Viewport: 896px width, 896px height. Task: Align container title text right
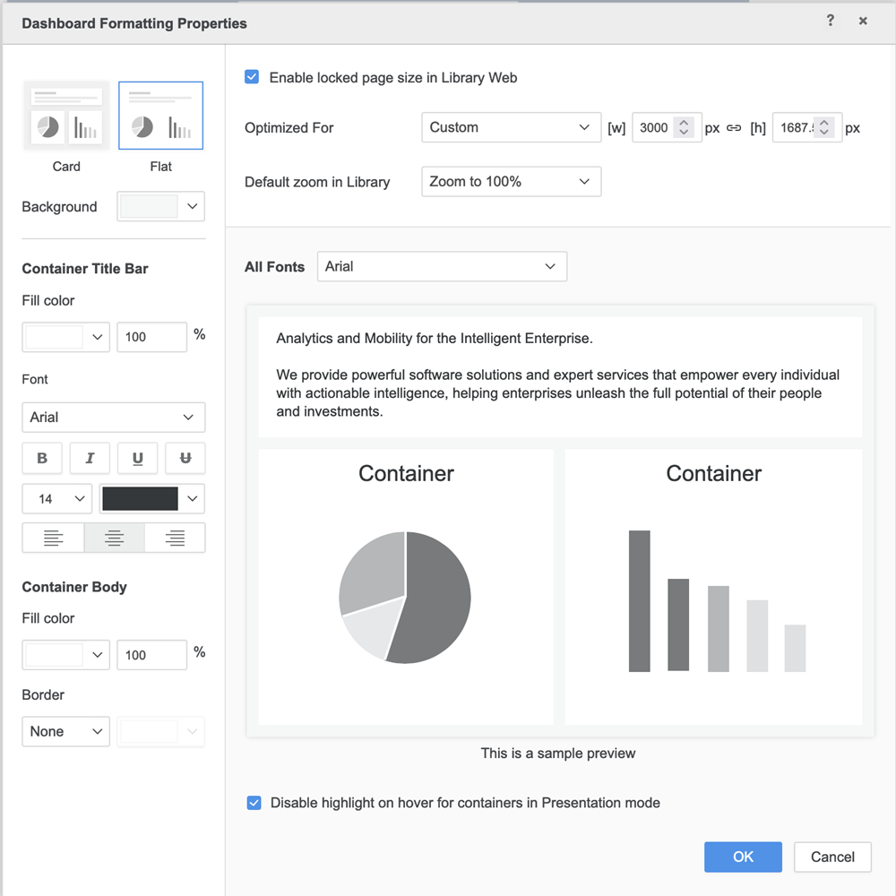click(175, 538)
